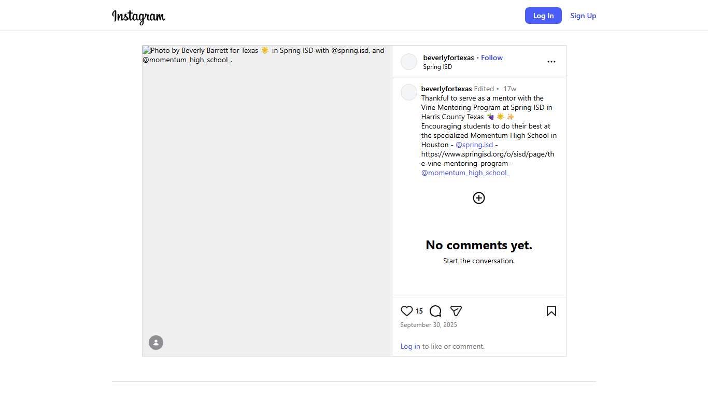708x398 pixels.
Task: Click the header profile avatar beside Follow
Action: 409,62
